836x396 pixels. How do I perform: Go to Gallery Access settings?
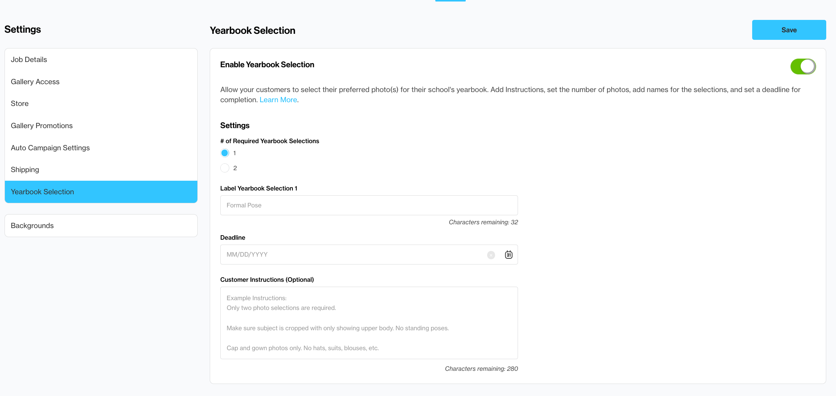pos(101,82)
